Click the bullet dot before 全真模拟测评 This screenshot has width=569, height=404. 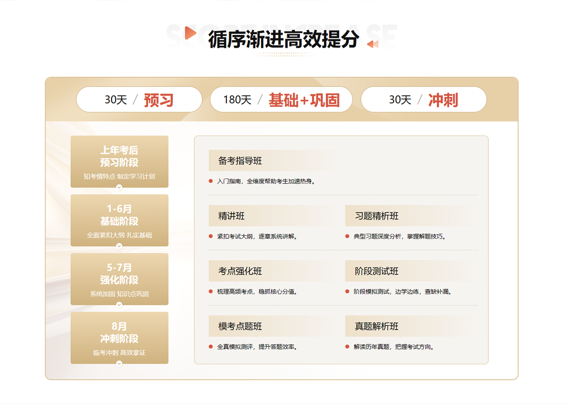point(210,347)
